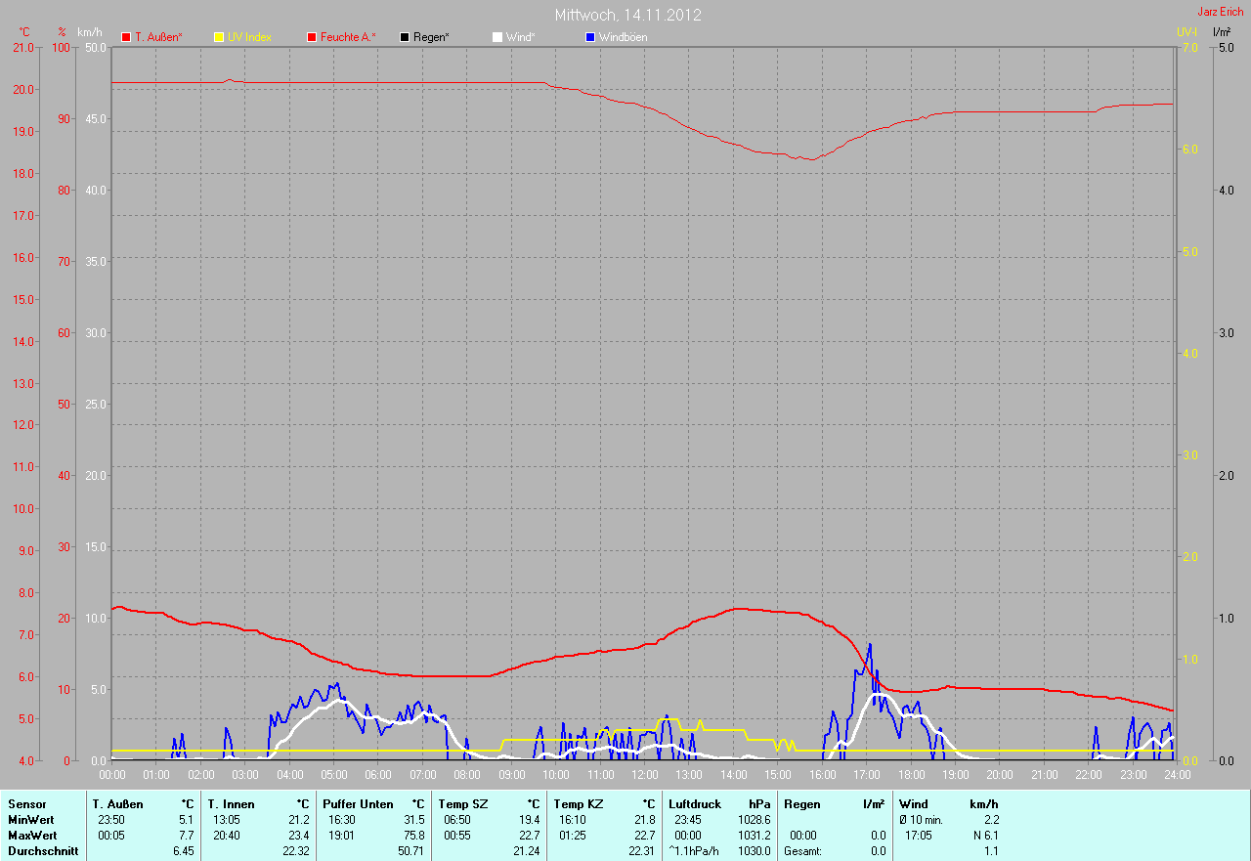Click the Luftdruck average 1030.0
This screenshot has height=861, width=1251.
click(x=754, y=851)
